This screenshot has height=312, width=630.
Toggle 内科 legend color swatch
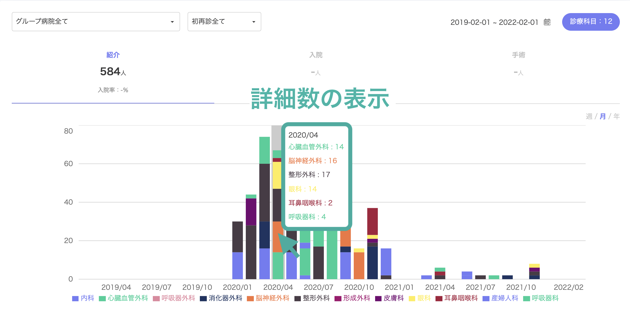tap(75, 298)
